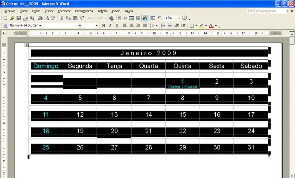The width and height of the screenshot is (295, 178).
Task: Click the Domingo header cell
Action: tap(46, 66)
